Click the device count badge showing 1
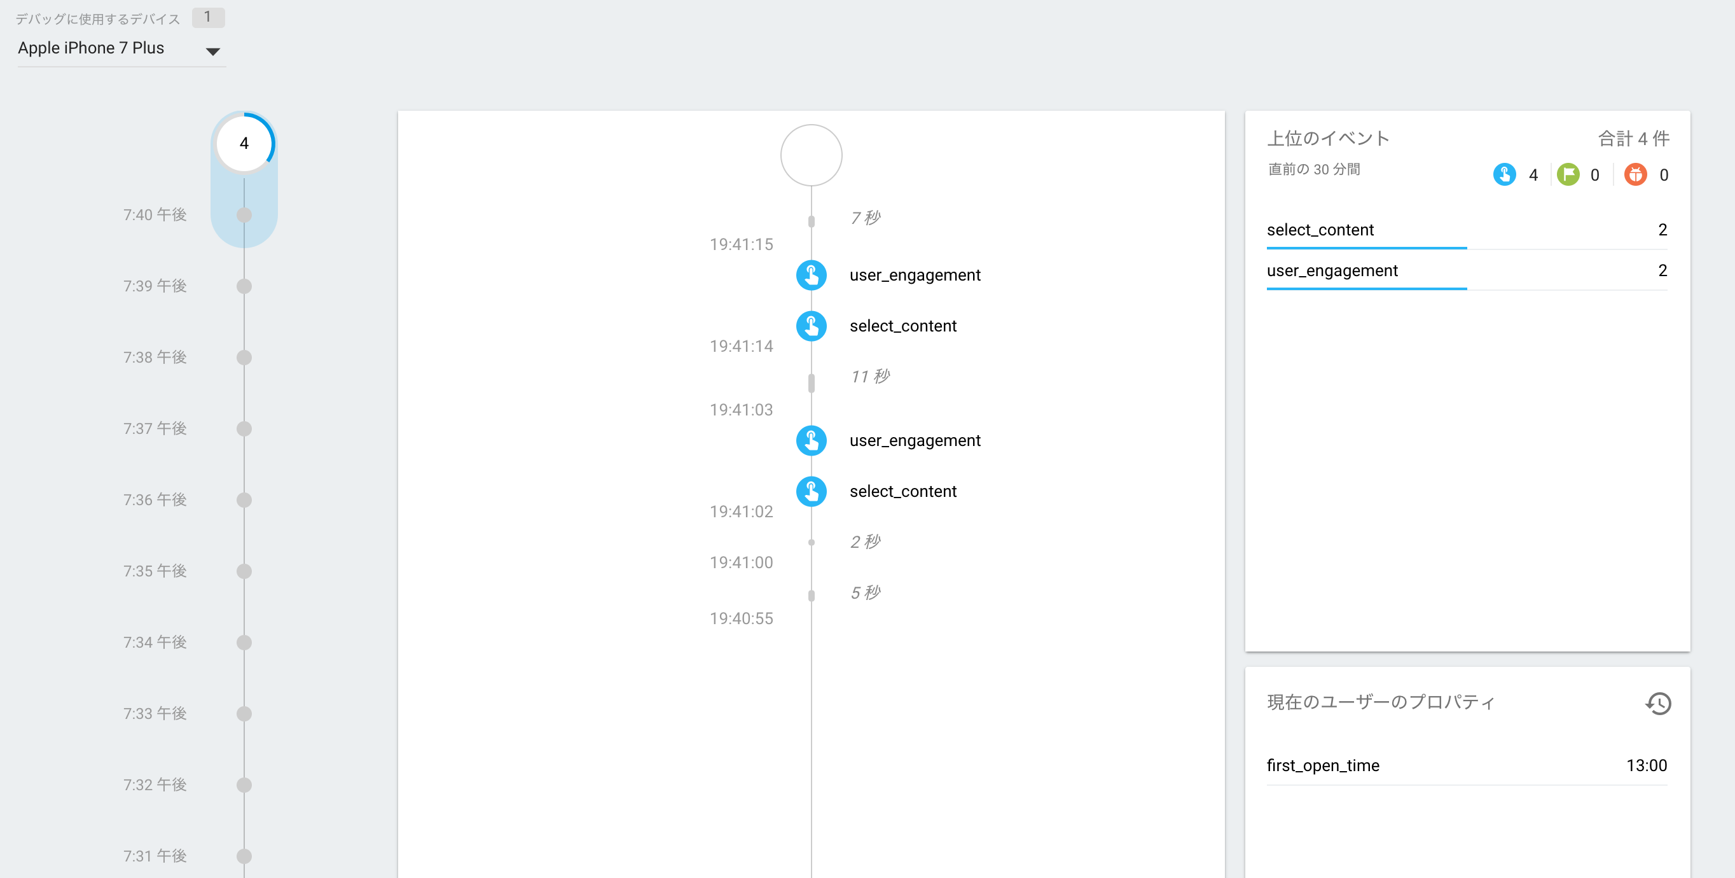This screenshot has width=1735, height=878. 208,17
